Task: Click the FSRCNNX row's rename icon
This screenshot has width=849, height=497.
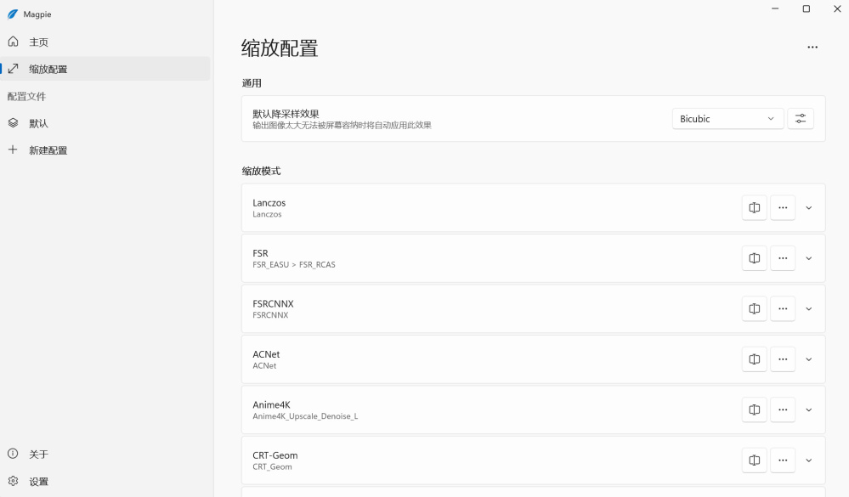Action: [x=755, y=308]
